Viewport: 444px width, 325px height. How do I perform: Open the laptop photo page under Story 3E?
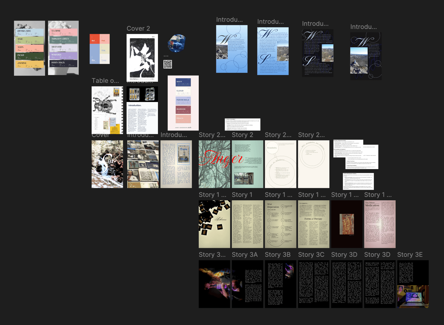tap(413, 284)
